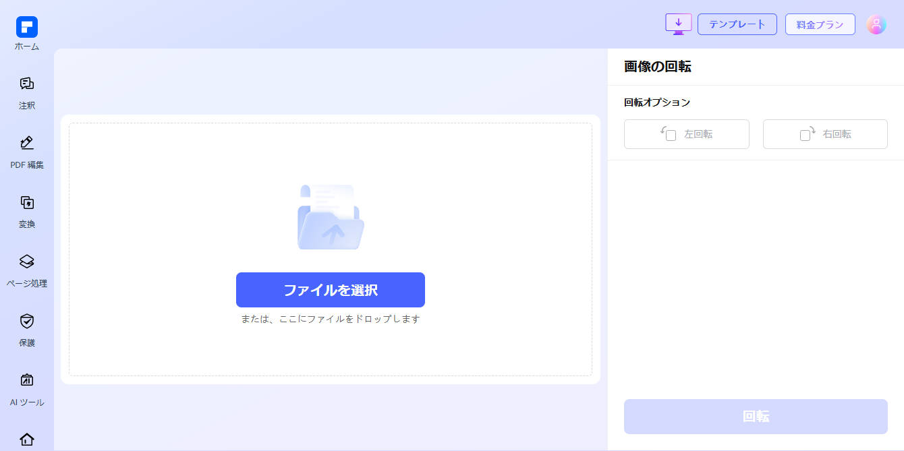Open the PDF 編集 edit tool
Screen dimensions: 904x451
(27, 152)
